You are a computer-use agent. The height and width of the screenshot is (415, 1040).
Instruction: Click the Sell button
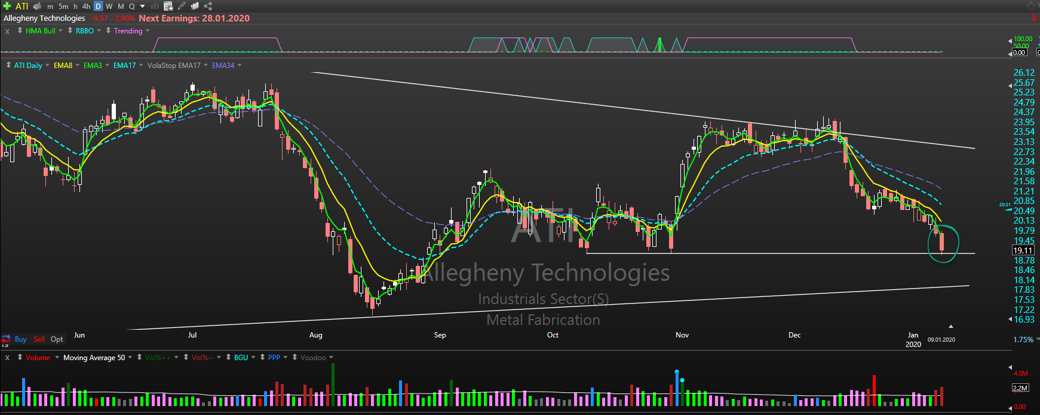[x=39, y=339]
